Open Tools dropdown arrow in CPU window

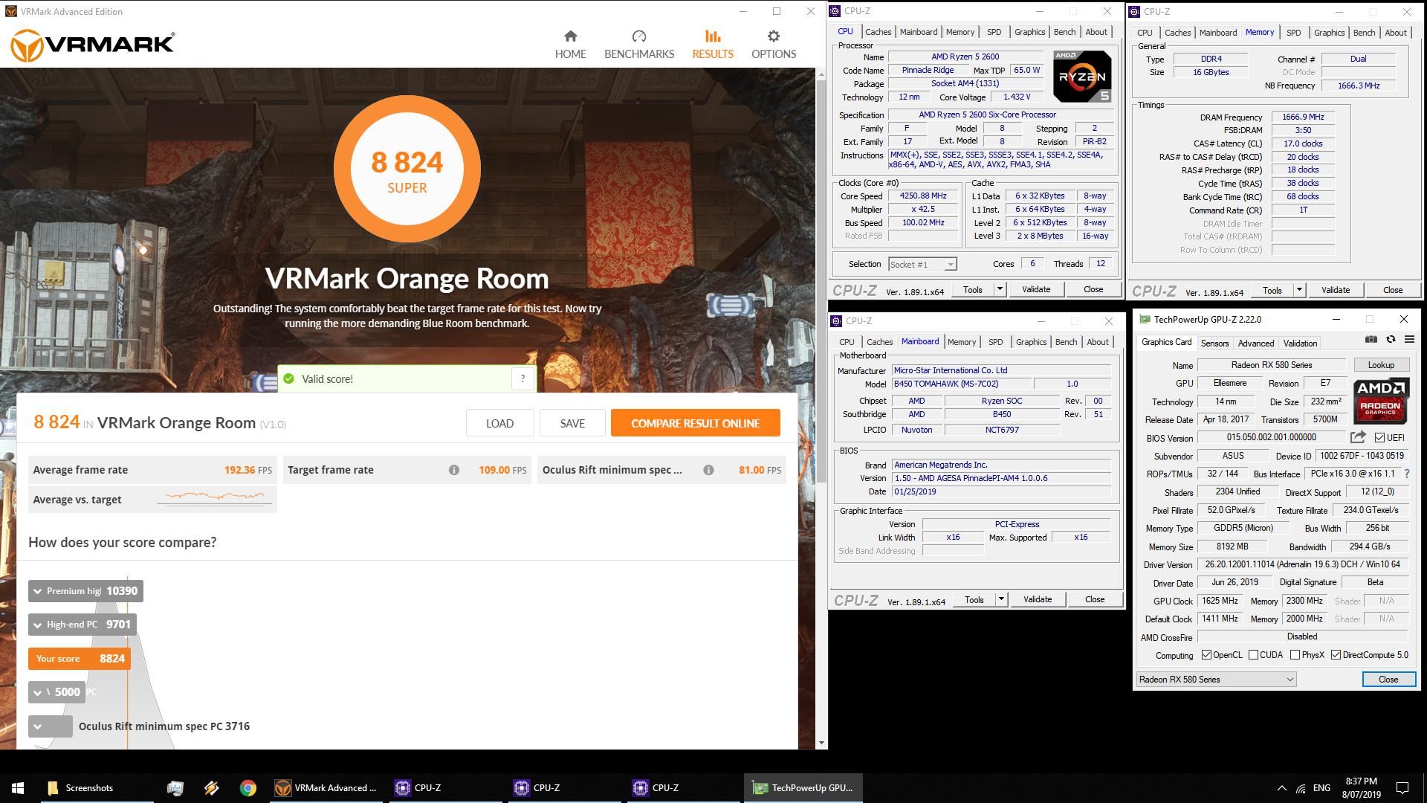point(1000,289)
